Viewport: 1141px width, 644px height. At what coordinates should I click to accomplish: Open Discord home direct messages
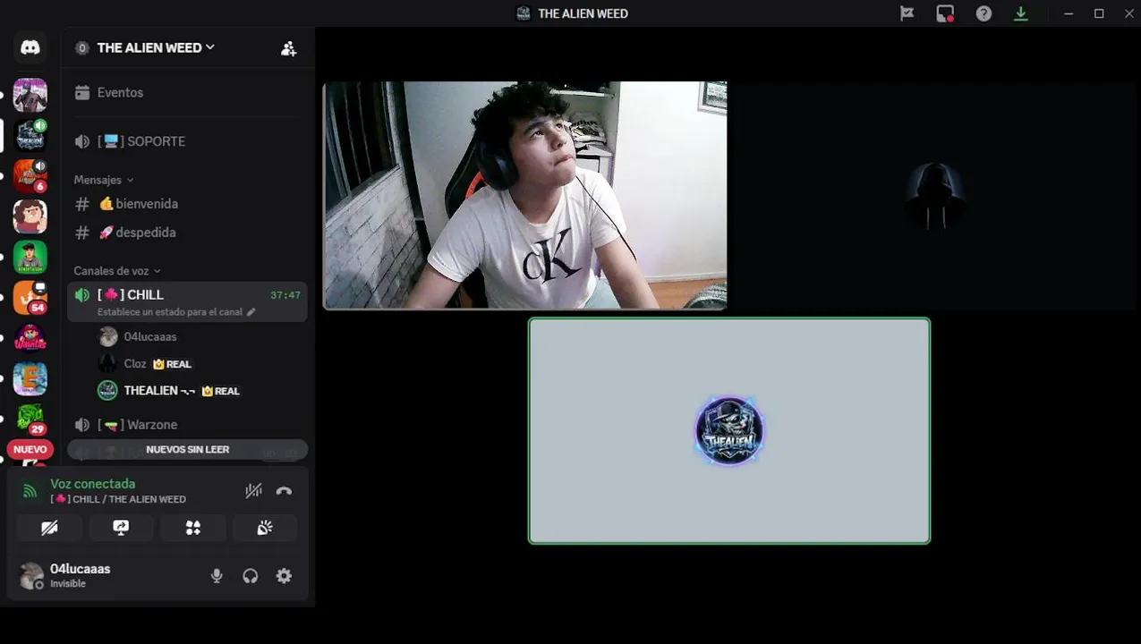(x=30, y=47)
